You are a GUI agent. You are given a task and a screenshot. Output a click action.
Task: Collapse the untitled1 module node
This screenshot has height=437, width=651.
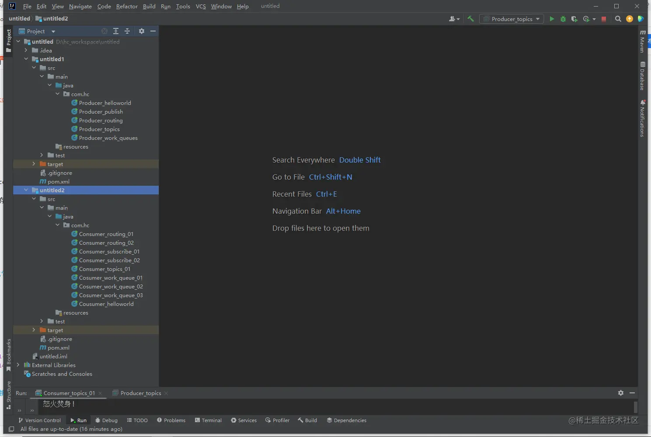(x=26, y=59)
